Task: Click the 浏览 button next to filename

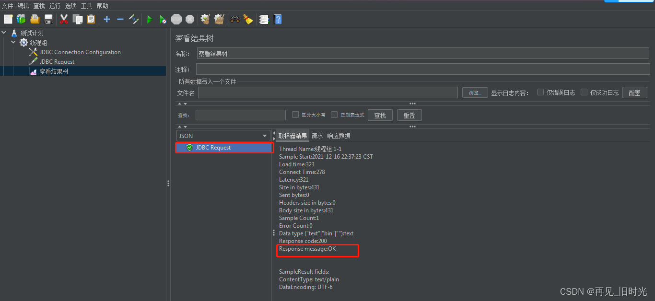Action: 475,92
